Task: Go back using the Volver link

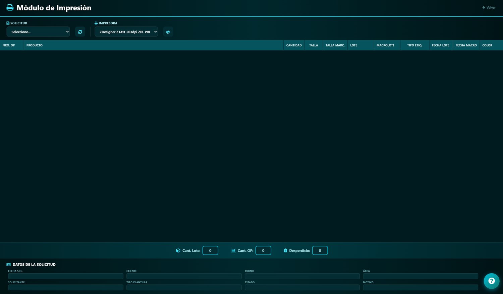Action: coord(489,7)
